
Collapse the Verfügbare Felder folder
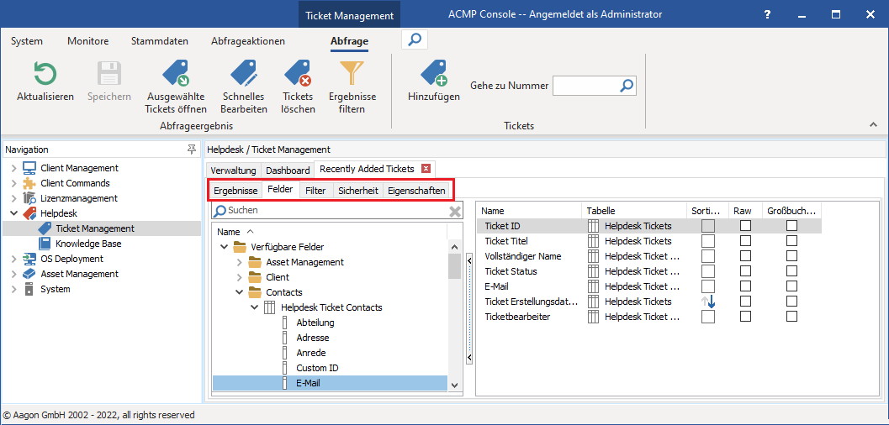(x=224, y=247)
